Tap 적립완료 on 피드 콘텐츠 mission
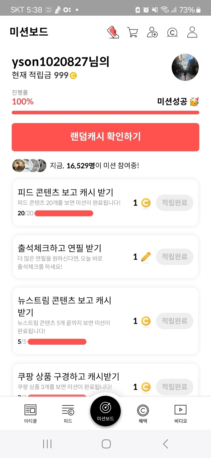Viewport: 211px width, 458px height. click(175, 203)
